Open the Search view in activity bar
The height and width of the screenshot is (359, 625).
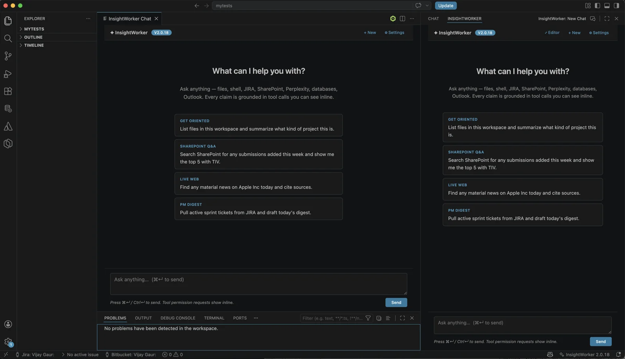[x=8, y=38]
